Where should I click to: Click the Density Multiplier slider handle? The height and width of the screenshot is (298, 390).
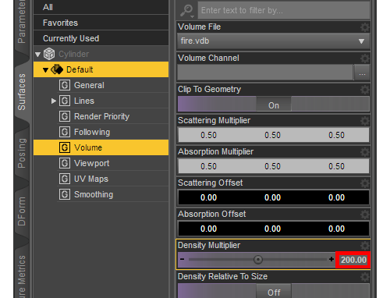[258, 260]
